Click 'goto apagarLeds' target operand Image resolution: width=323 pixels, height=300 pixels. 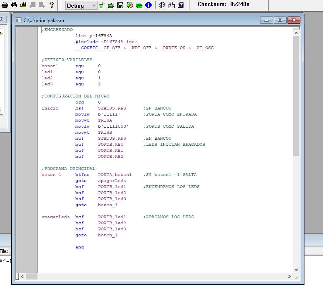click(x=112, y=181)
